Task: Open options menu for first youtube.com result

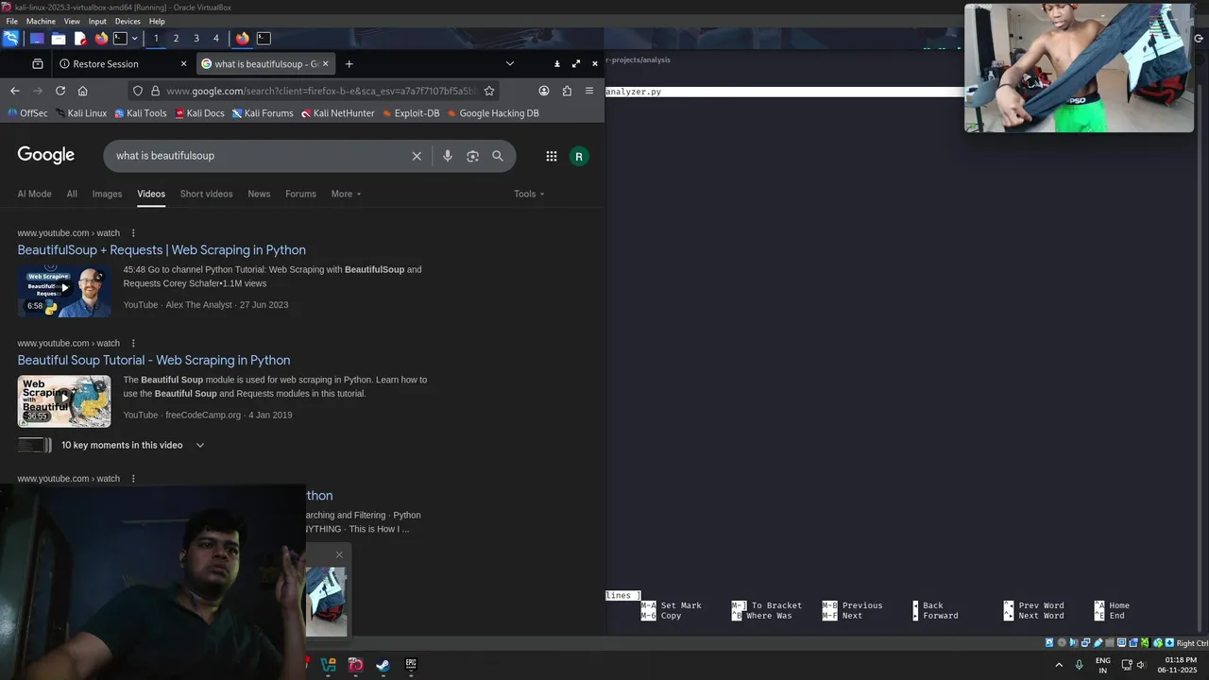Action: click(133, 233)
